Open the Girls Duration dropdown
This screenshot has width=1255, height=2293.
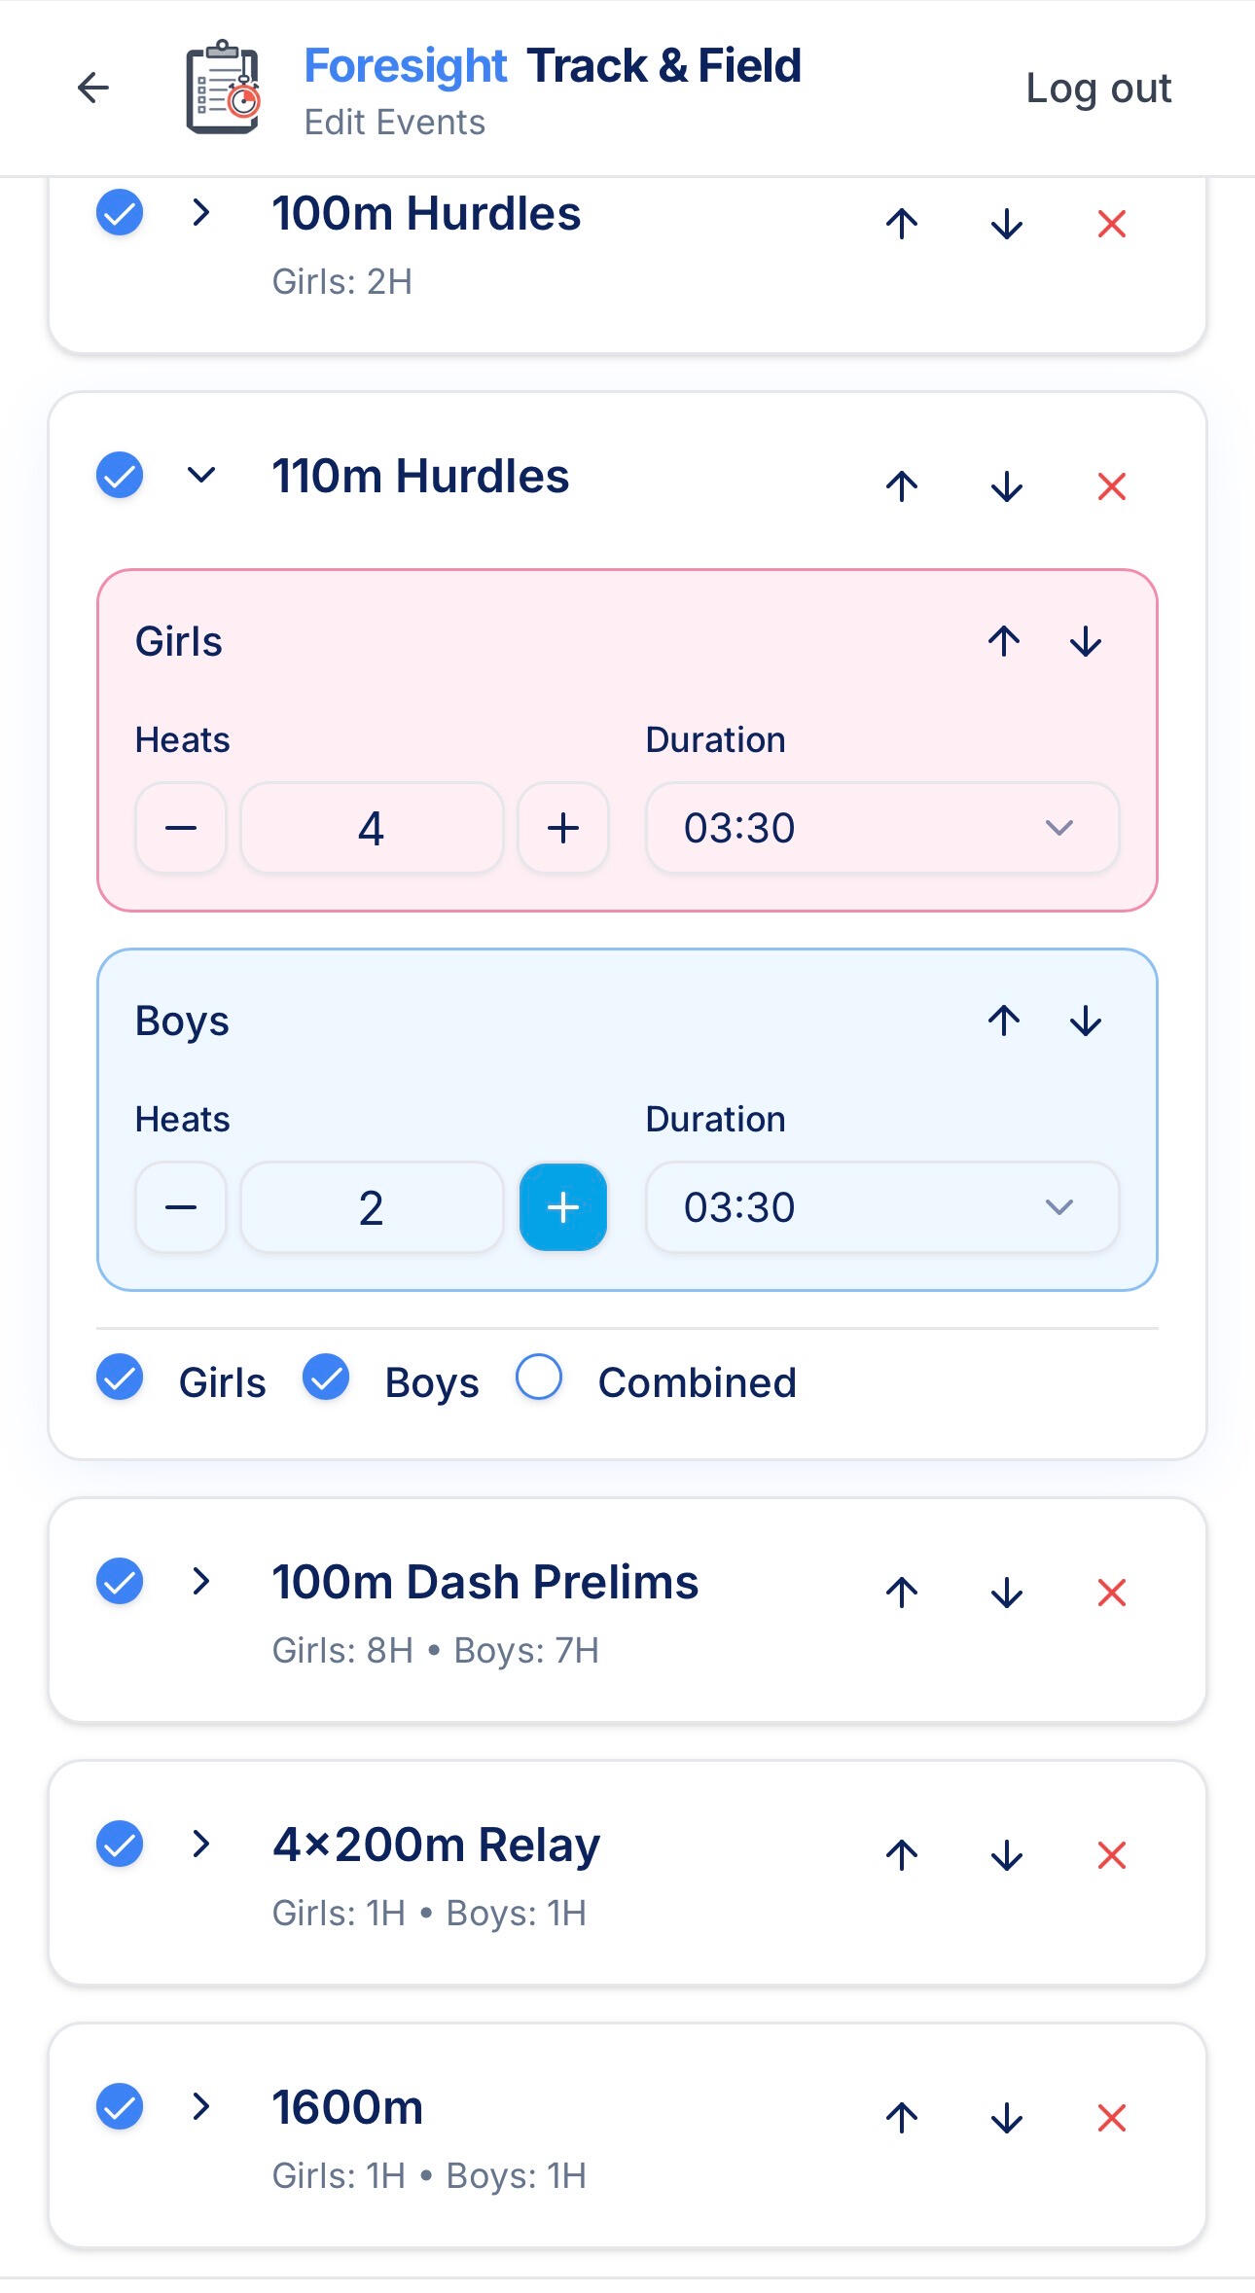coord(881,828)
